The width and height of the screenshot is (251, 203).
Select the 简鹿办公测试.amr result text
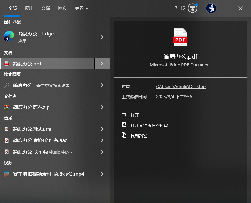tap(33, 129)
